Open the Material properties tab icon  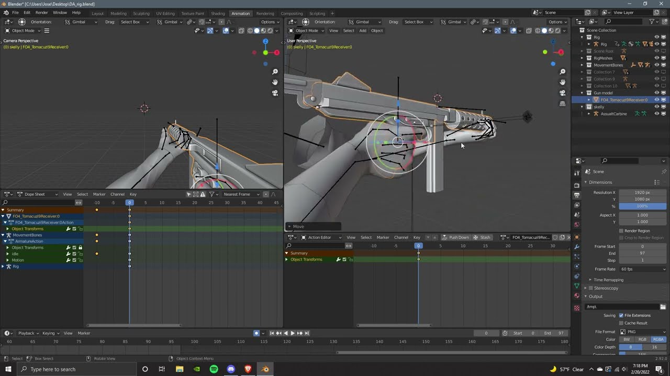click(x=577, y=296)
